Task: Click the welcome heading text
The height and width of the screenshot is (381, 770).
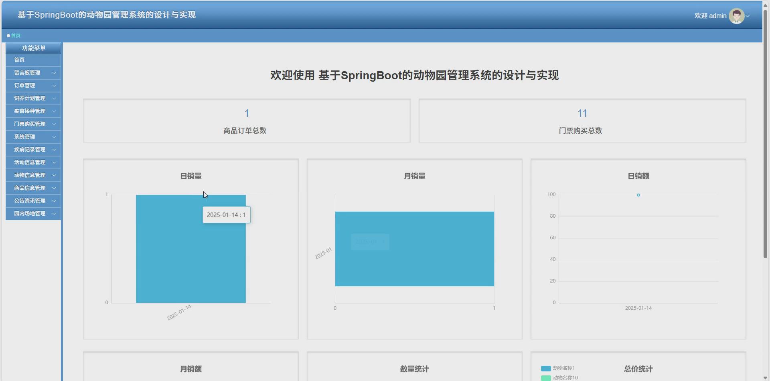Action: point(414,75)
